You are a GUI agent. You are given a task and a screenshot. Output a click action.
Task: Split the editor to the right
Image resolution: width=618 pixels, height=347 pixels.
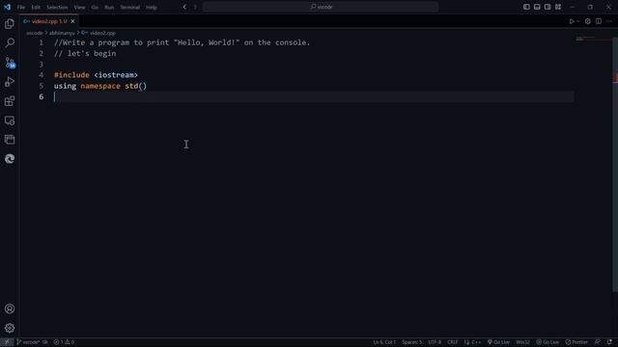[x=599, y=21]
